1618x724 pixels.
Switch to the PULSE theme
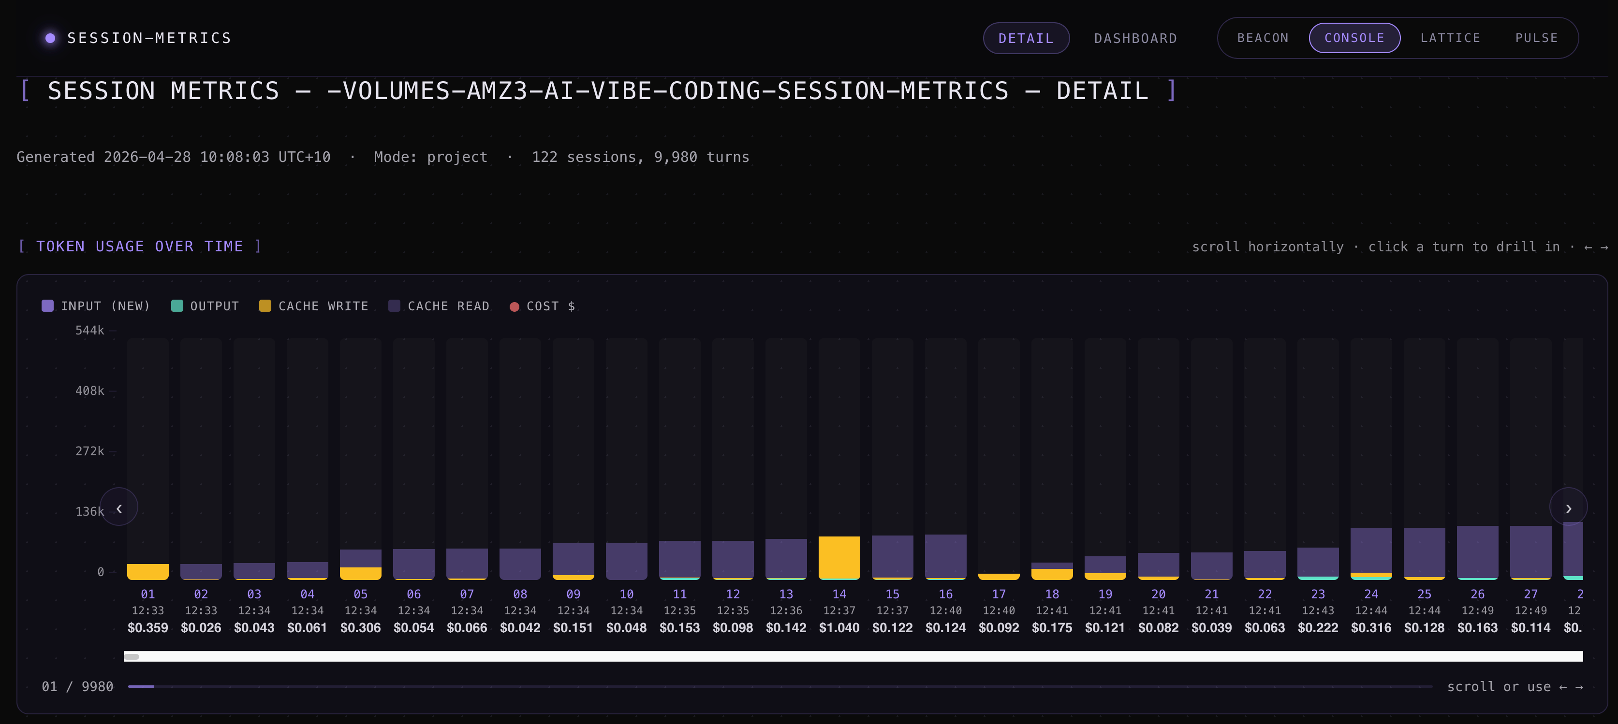[1536, 38]
